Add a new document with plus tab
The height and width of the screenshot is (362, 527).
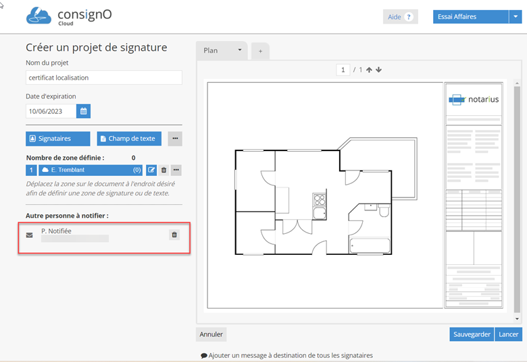click(x=260, y=51)
